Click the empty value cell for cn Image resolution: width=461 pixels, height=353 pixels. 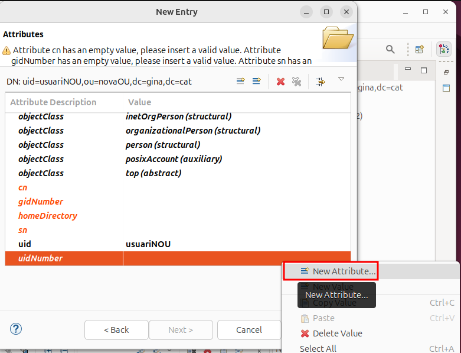click(x=236, y=187)
